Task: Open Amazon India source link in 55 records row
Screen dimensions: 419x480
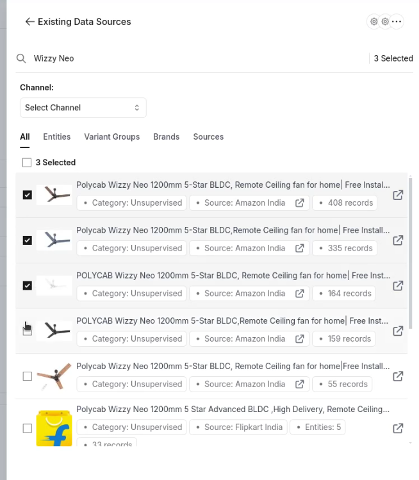Action: coord(300,384)
